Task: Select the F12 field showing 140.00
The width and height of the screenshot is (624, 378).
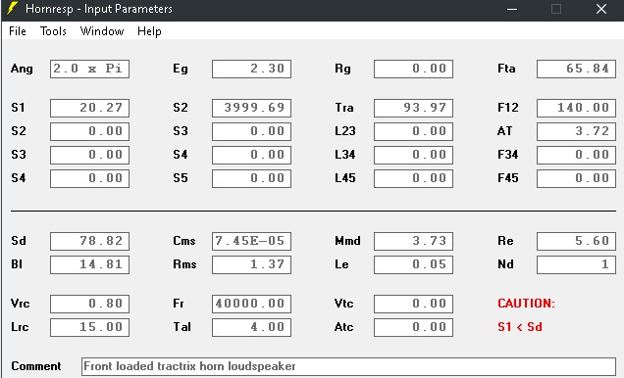Action: point(576,108)
